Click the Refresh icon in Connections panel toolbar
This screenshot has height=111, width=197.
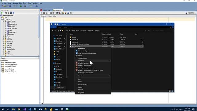(x=6, y=13)
